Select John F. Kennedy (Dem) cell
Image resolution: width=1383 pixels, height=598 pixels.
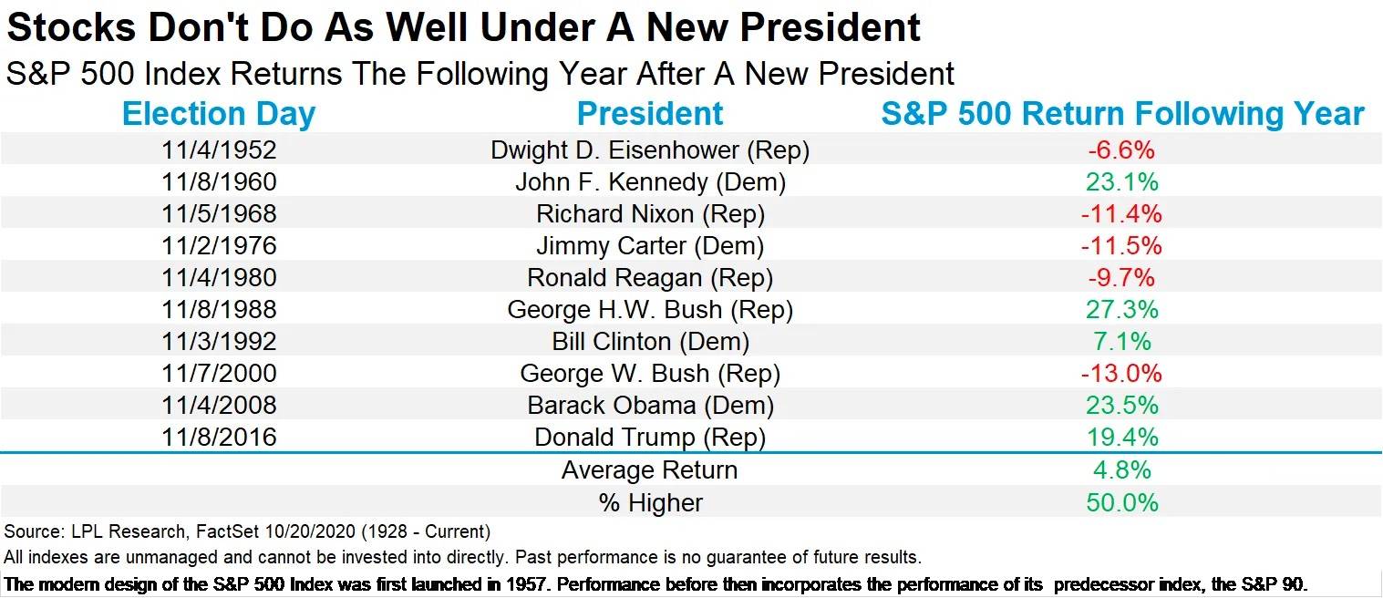(x=650, y=182)
